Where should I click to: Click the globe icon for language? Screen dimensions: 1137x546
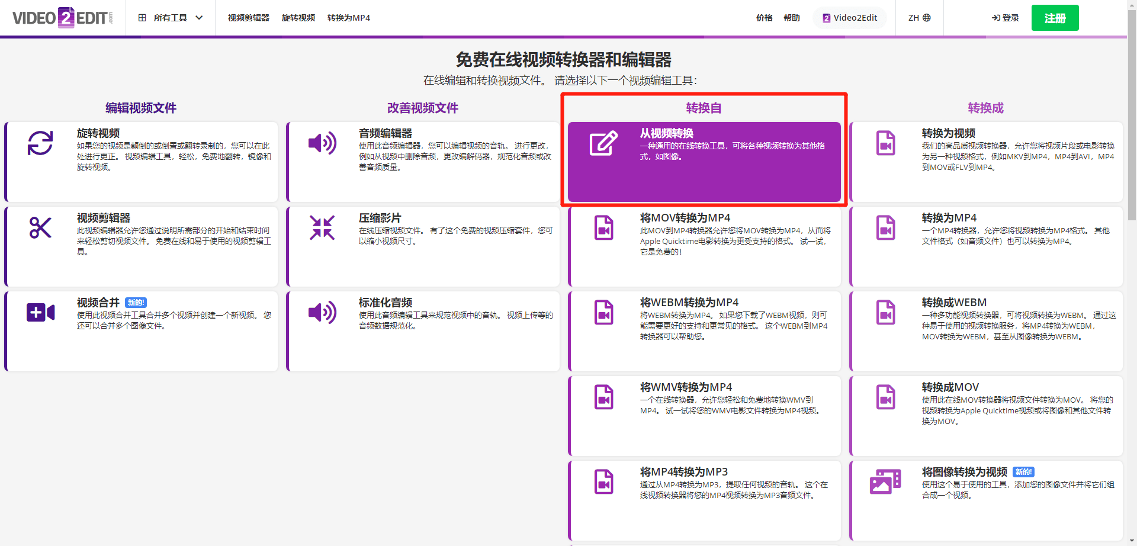(927, 18)
